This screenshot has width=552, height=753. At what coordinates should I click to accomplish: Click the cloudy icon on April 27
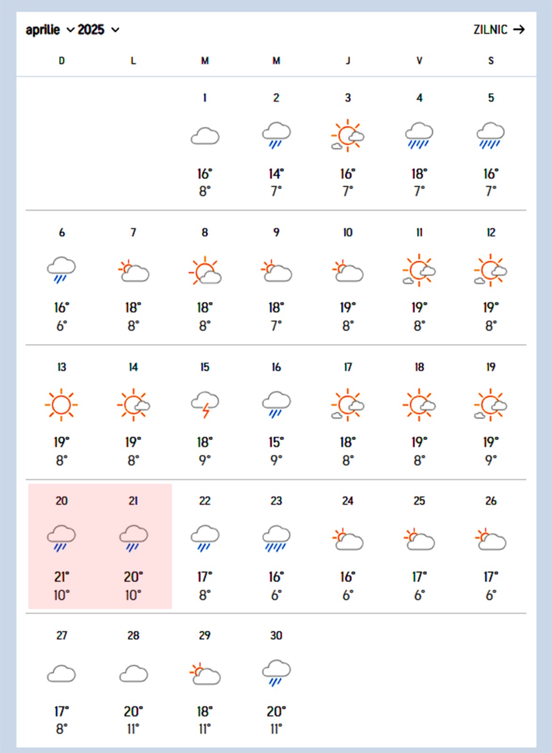pos(61,673)
